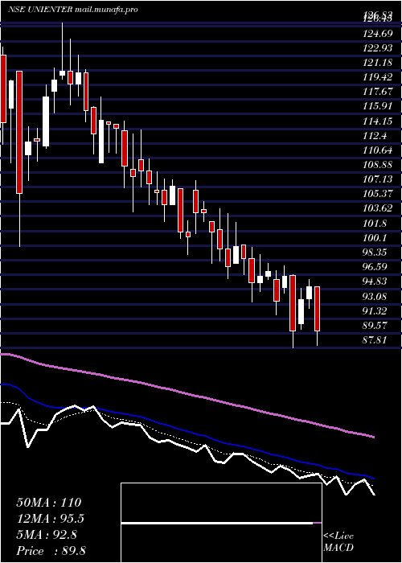Click the 91.32 price label
This screenshot has height=563, width=402.
click(x=375, y=310)
